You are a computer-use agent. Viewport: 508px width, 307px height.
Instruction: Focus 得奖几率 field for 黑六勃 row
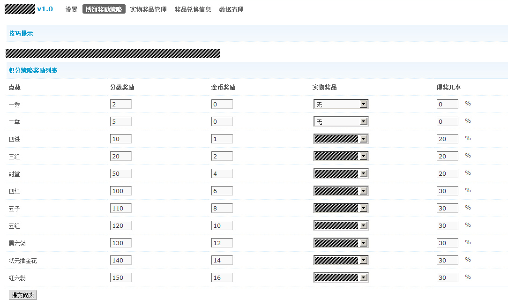click(x=447, y=243)
